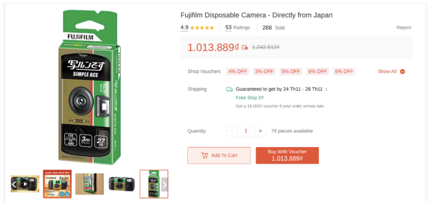Click the green delivery truck icon
The width and height of the screenshot is (435, 210).
229,89
